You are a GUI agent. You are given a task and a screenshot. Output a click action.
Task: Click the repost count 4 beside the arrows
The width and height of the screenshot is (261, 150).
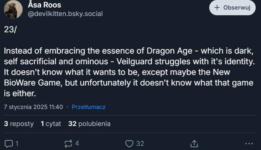[77, 143]
